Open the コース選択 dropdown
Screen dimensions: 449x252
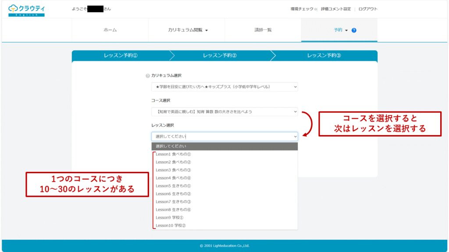[224, 112]
